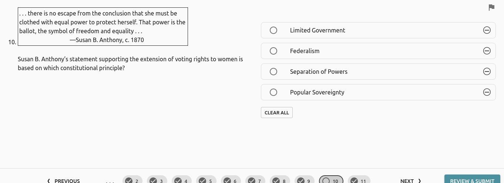Eliminate the Federalism answer choice

click(487, 51)
